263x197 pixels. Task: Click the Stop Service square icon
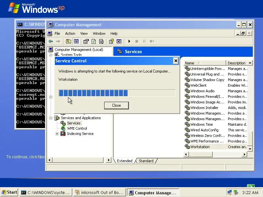coord(137,41)
